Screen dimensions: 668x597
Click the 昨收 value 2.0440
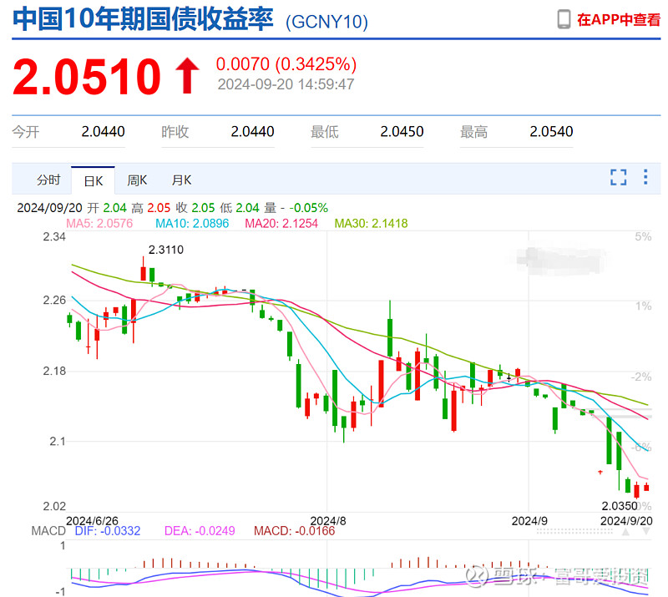253,132
